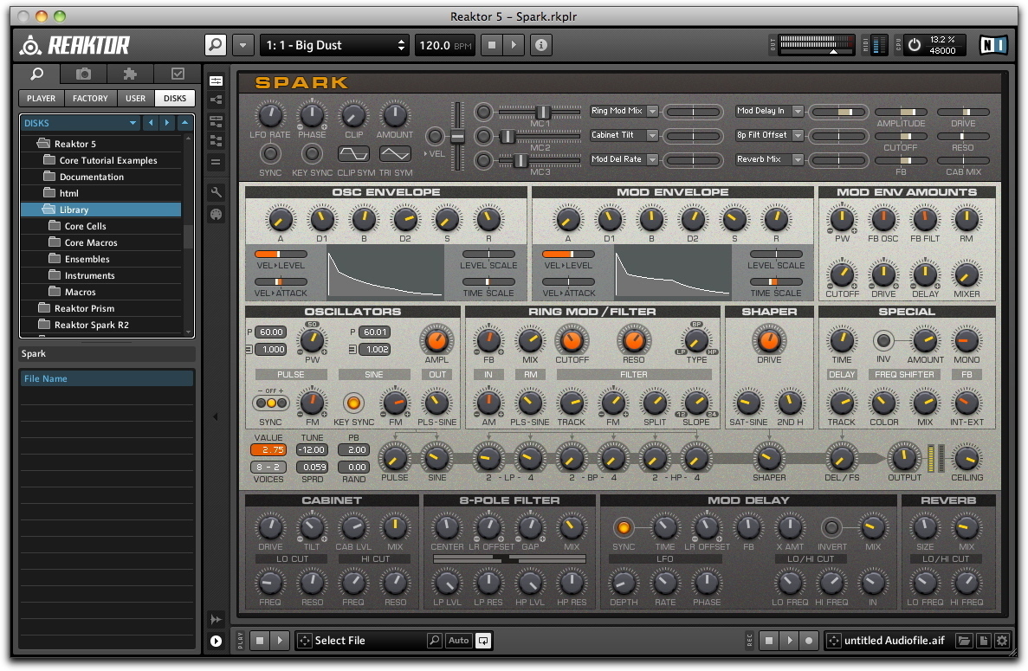The width and height of the screenshot is (1028, 671).
Task: Toggle the Mod Delay INVERT button
Action: tap(831, 527)
